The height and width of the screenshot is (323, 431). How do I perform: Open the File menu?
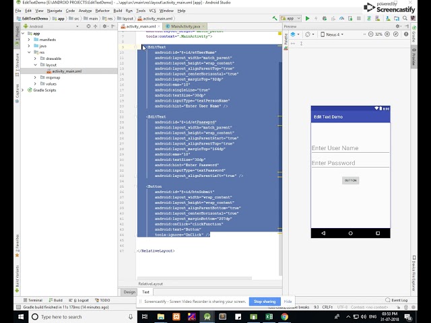(x=18, y=11)
